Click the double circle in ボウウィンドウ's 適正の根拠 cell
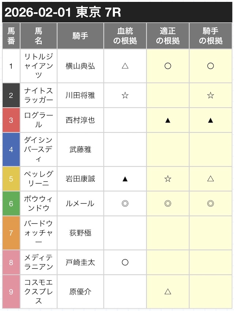 [x=168, y=203]
